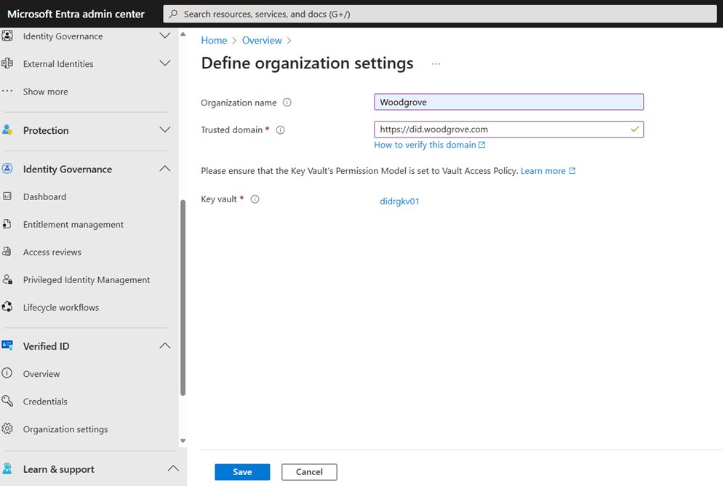Navigate to Overview in the breadcrumb

(262, 41)
